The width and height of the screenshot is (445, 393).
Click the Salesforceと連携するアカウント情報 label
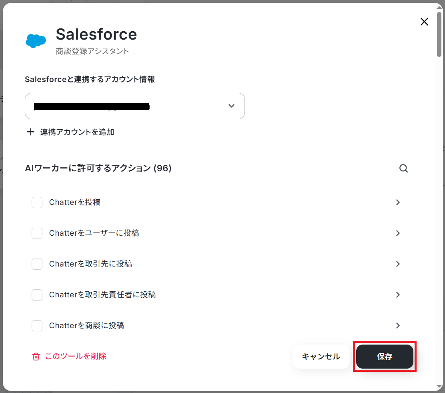coord(90,79)
